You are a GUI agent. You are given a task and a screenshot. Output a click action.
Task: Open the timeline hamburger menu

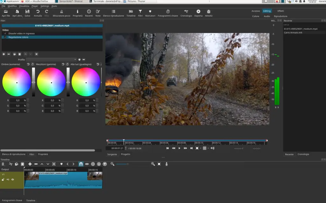pos(3,164)
